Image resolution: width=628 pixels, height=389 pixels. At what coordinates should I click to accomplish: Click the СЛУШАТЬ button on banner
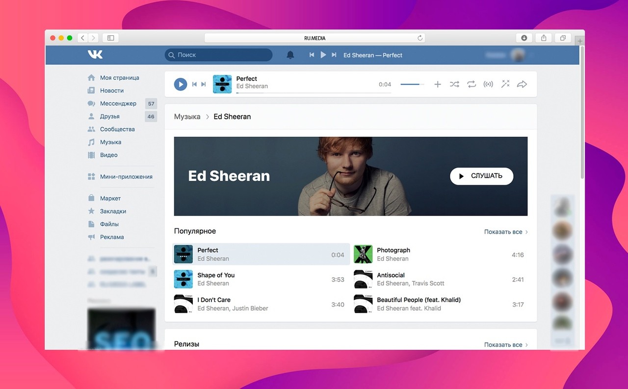[x=481, y=176]
